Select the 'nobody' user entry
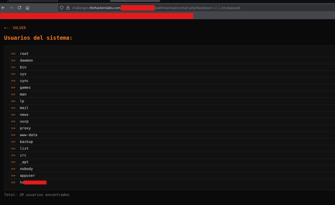Viewport: 335px width, 205px height. click(x=26, y=169)
